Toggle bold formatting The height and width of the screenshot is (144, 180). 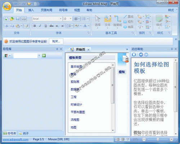click(35, 26)
